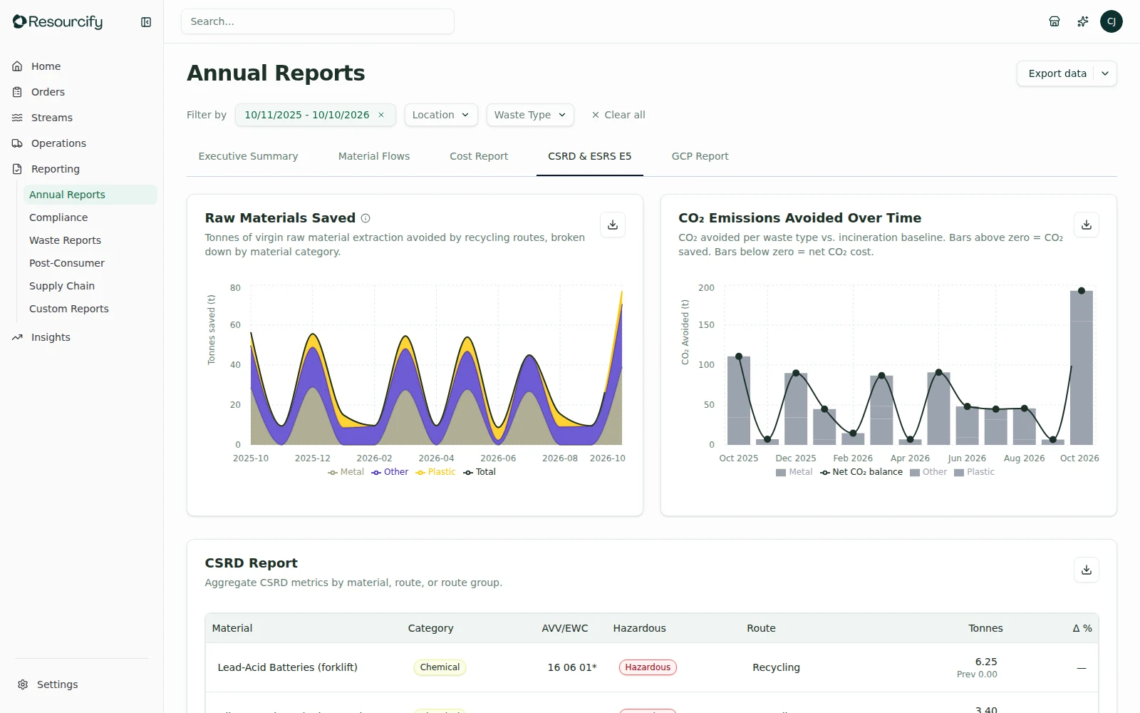The image size is (1140, 713).
Task: Select the Lead-Acid Batteries (forklift) row
Action: tap(652, 667)
